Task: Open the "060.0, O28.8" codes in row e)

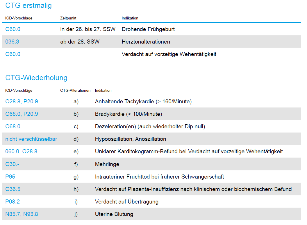Action: pos(21,152)
